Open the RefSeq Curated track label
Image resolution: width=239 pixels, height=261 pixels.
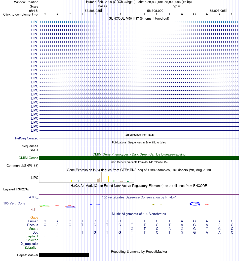[27, 138]
